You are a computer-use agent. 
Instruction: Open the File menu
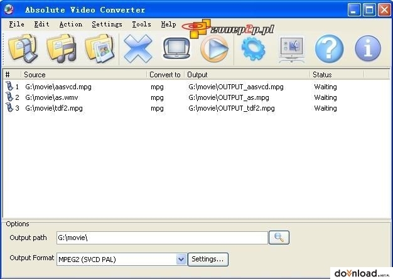click(17, 25)
